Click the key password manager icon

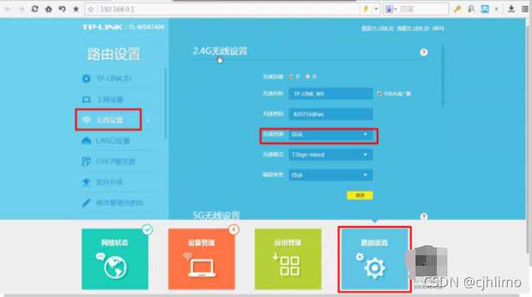[457, 9]
